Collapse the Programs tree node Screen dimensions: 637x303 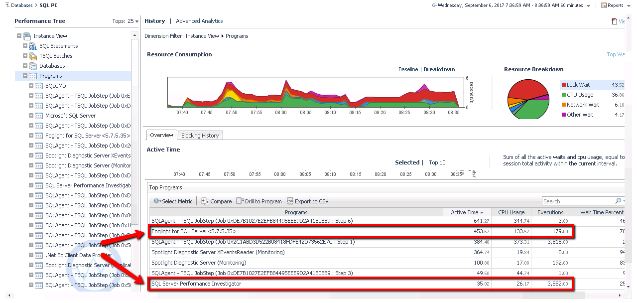25,76
